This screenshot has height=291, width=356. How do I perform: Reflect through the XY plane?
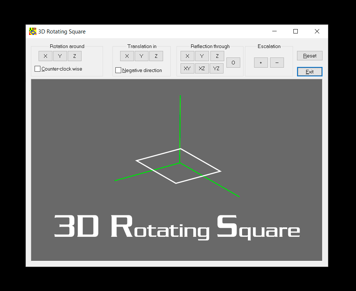pos(187,68)
